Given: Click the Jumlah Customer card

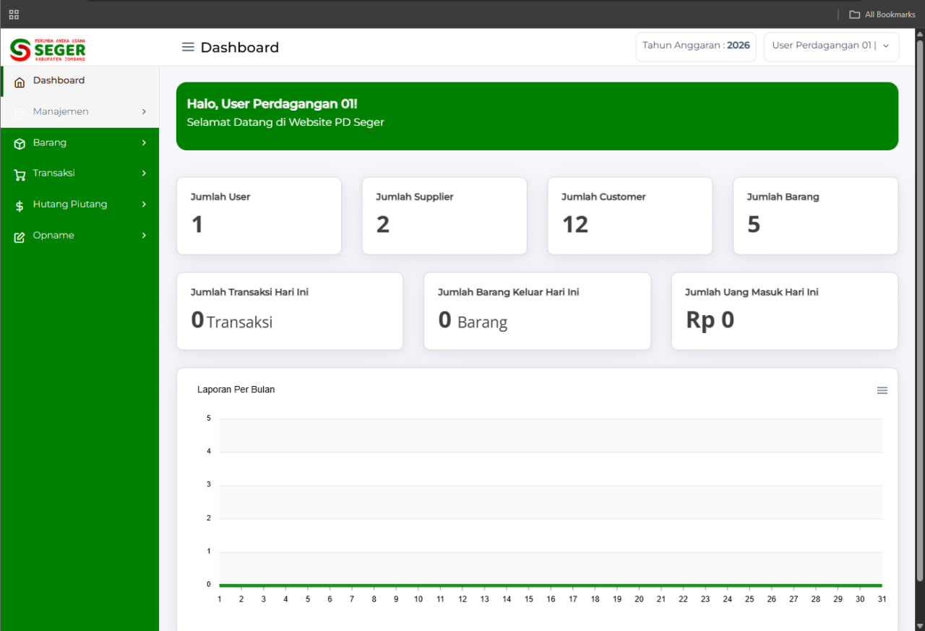Looking at the screenshot, I should (630, 216).
